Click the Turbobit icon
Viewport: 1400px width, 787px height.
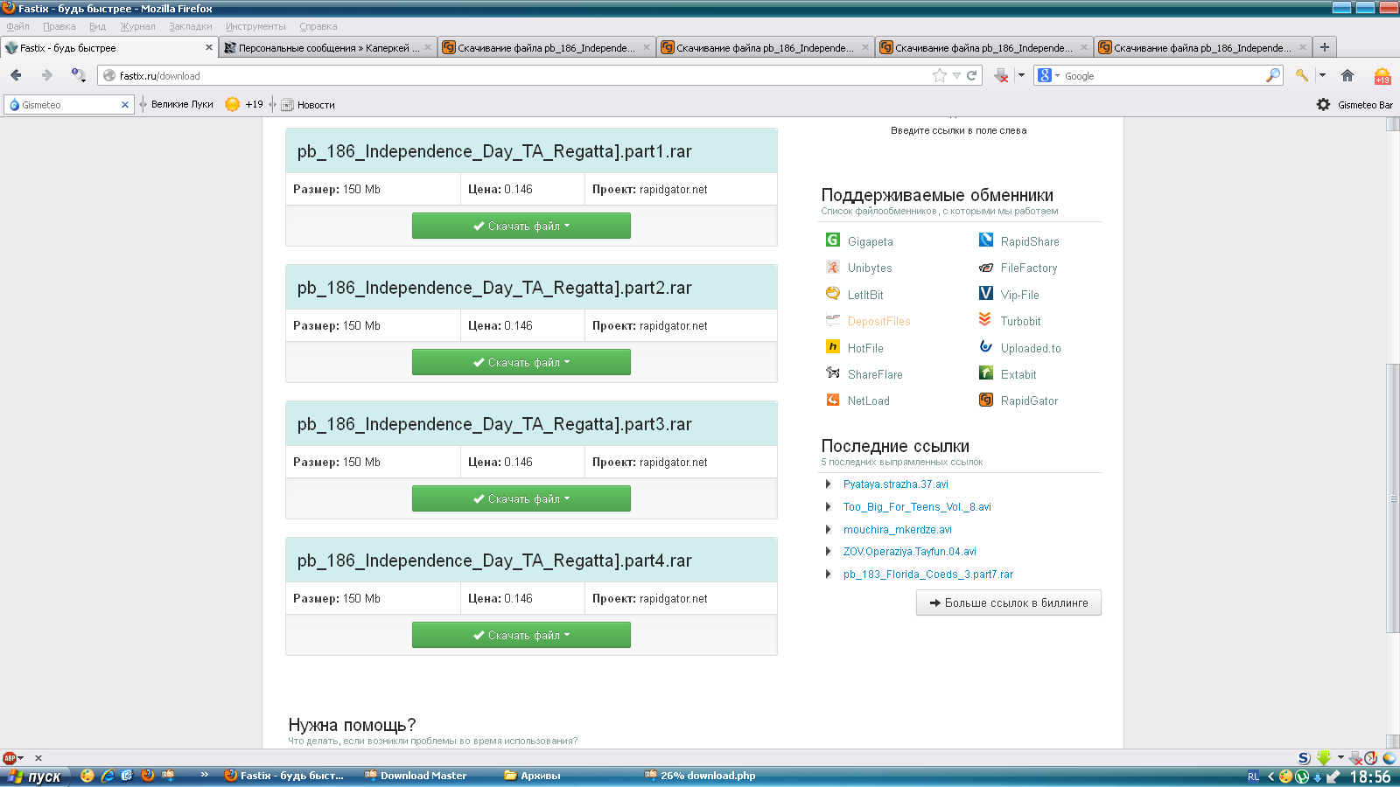click(985, 319)
